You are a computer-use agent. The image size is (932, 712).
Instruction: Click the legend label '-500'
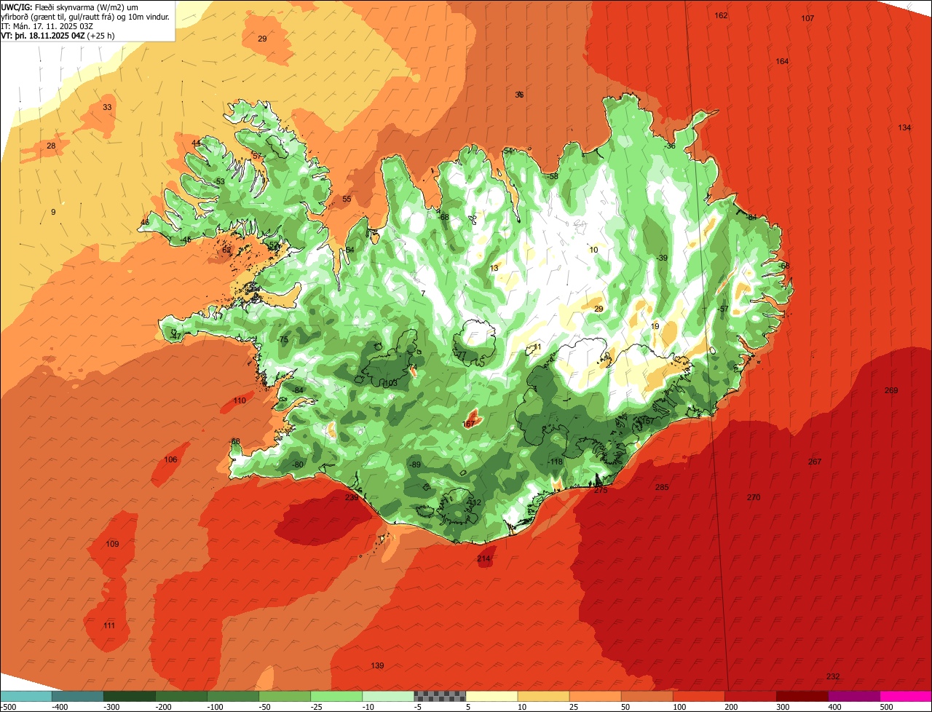coord(9,706)
